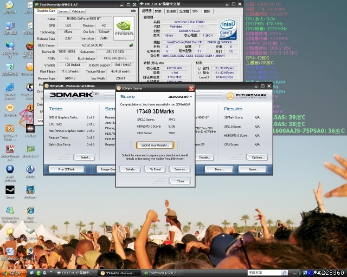Screen dimensions: 347x277
Task: Click the search magnifier button on the taskbar
Action: (x=285, y=273)
